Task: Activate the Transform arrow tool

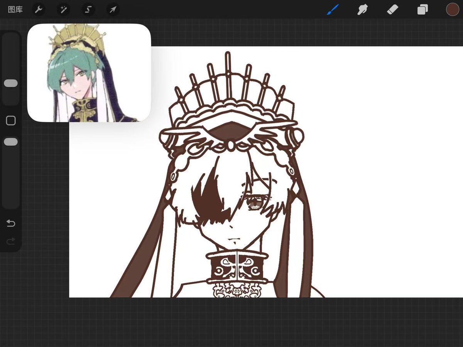Action: tap(113, 10)
